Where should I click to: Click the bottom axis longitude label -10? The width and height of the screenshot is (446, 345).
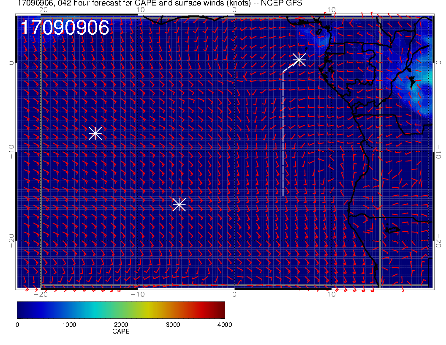[138, 294]
